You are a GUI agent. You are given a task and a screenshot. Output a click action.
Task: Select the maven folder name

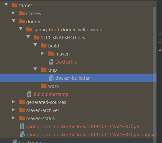[62, 54]
